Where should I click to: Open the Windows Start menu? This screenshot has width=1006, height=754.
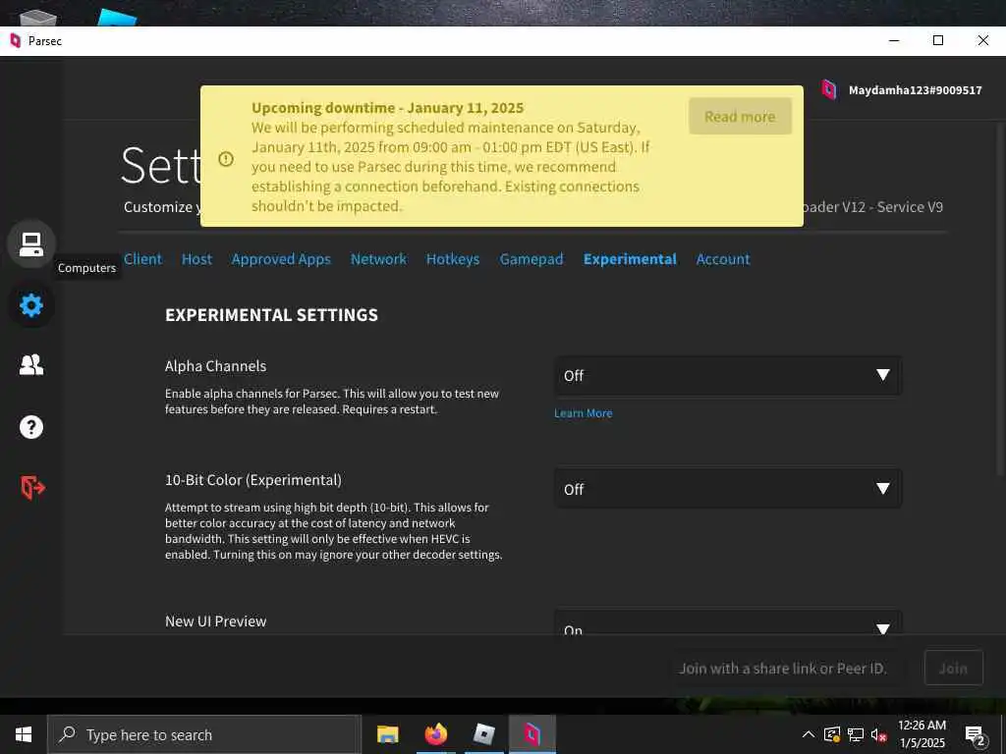(x=24, y=734)
